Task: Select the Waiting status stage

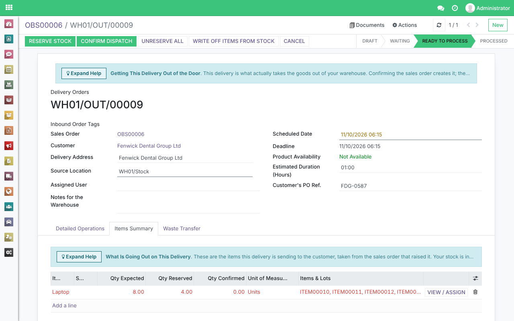Action: pos(400,41)
